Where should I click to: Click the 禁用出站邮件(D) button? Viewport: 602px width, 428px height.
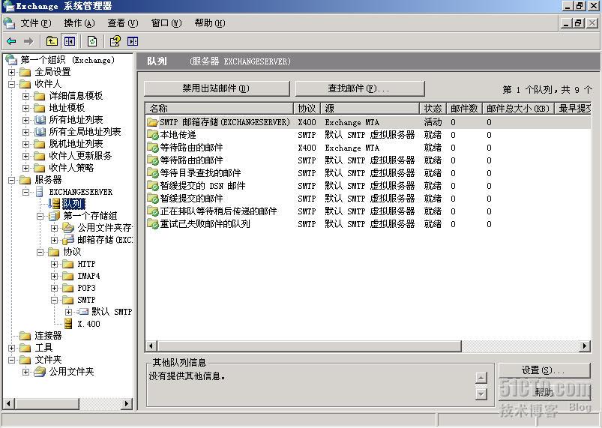pyautogui.click(x=217, y=88)
